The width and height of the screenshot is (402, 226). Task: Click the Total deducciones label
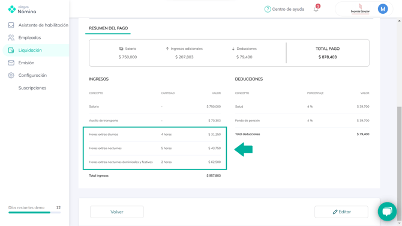[x=247, y=134]
